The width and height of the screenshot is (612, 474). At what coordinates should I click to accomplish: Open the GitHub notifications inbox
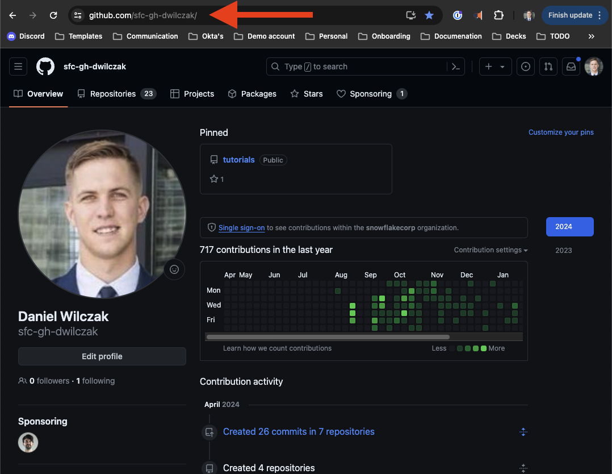[x=571, y=66]
